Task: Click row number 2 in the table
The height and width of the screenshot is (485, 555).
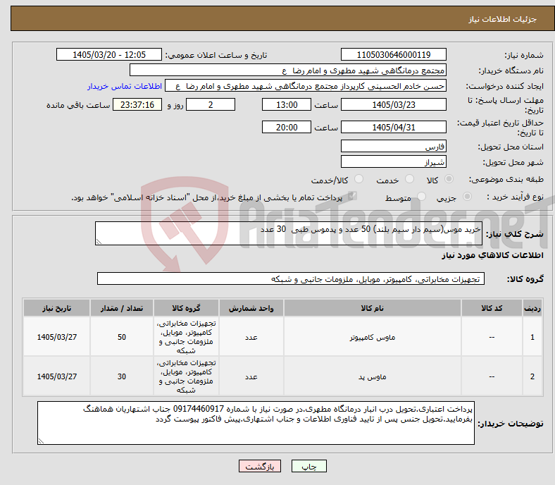Action: click(x=532, y=376)
